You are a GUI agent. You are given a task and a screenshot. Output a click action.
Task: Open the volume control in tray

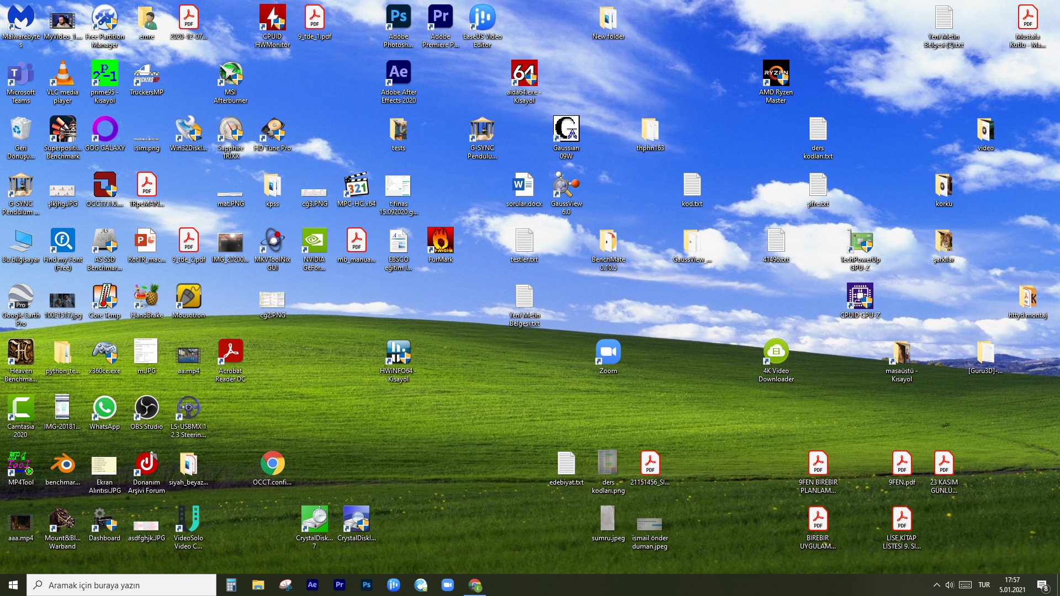(x=950, y=585)
